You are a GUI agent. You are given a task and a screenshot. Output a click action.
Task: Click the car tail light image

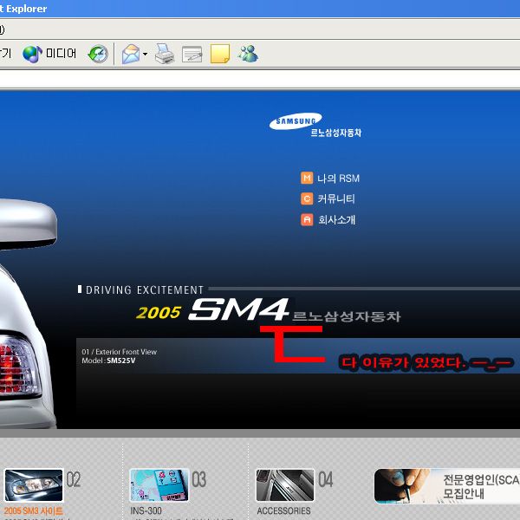pos(19,367)
